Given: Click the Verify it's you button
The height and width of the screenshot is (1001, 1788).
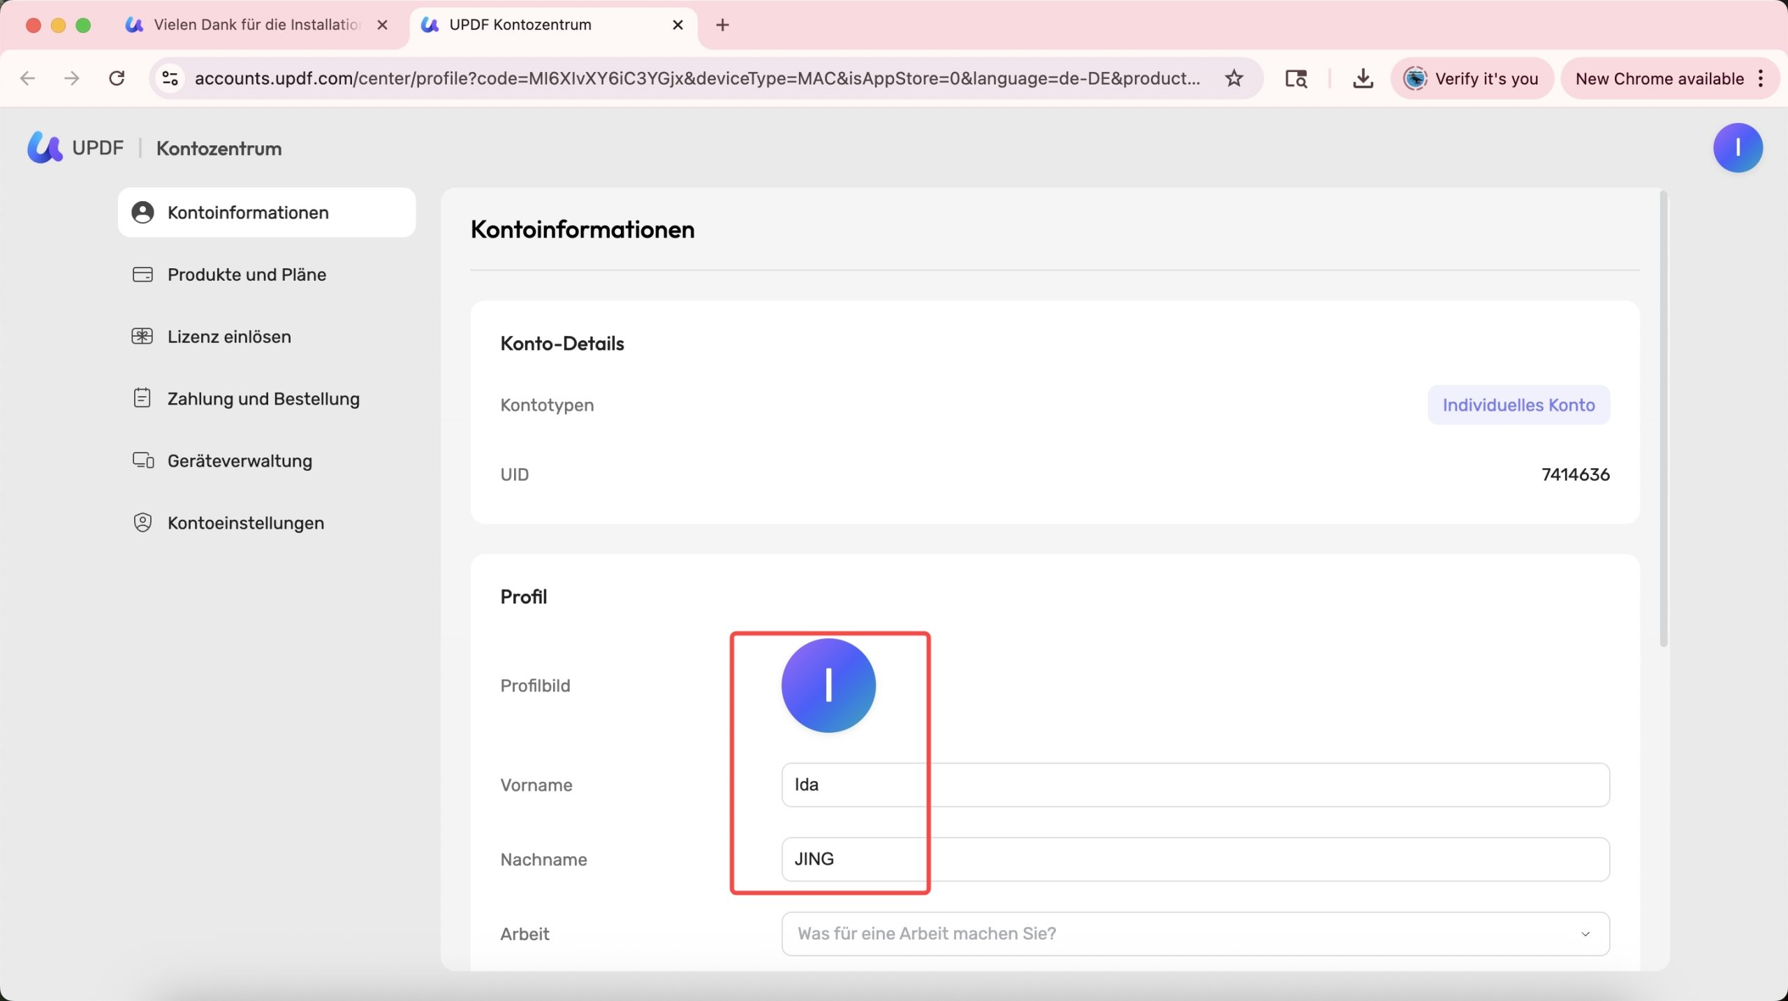Looking at the screenshot, I should [1472, 78].
